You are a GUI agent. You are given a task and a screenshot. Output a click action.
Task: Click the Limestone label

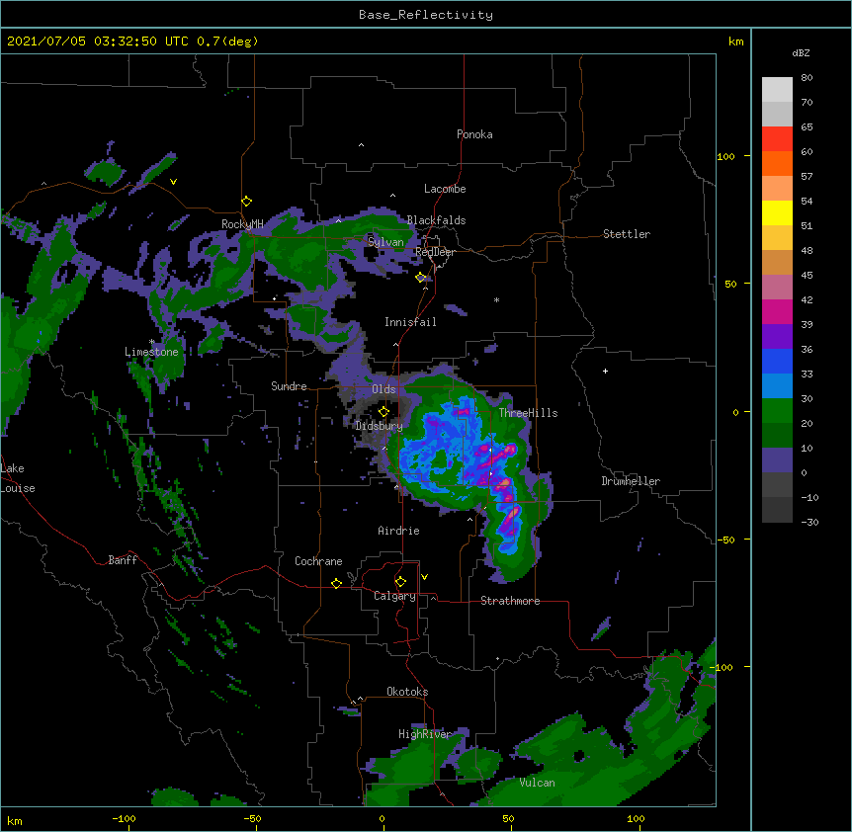click(x=151, y=352)
